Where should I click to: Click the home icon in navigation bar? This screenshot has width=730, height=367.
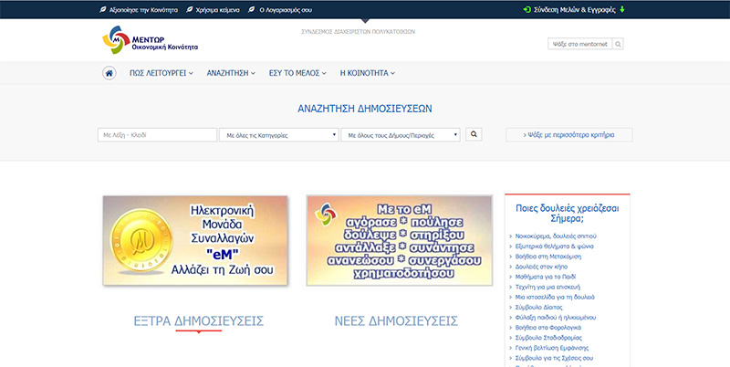point(109,73)
